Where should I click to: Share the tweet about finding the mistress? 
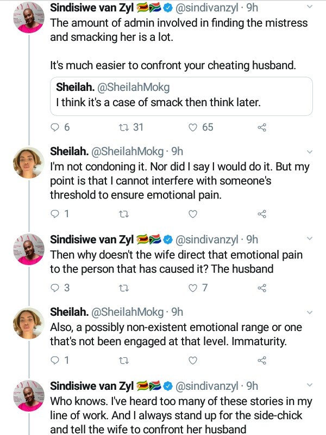[x=261, y=127]
